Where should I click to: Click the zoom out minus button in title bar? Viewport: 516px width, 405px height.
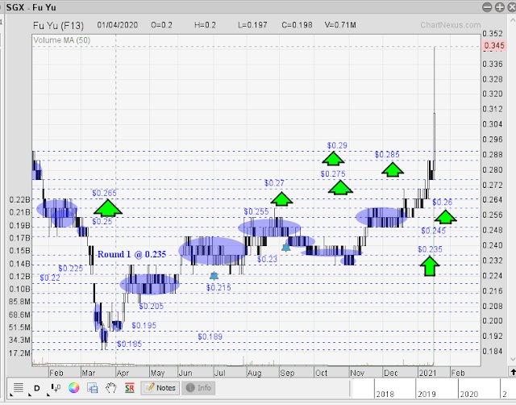point(487,7)
